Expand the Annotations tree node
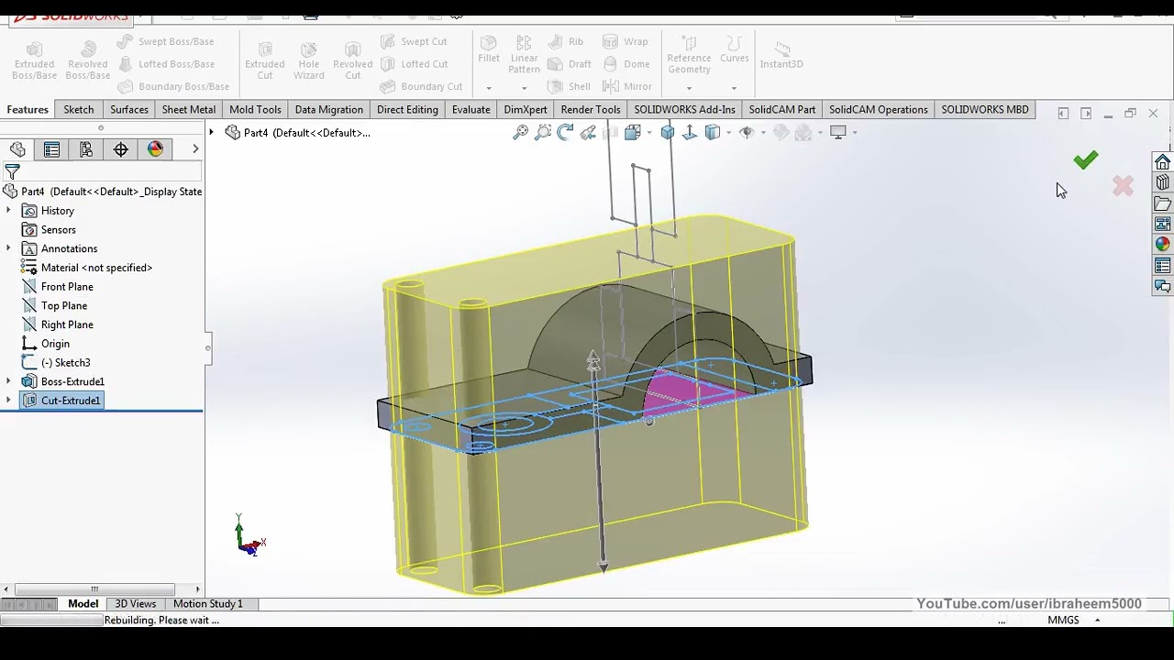1174x660 pixels. [x=9, y=248]
